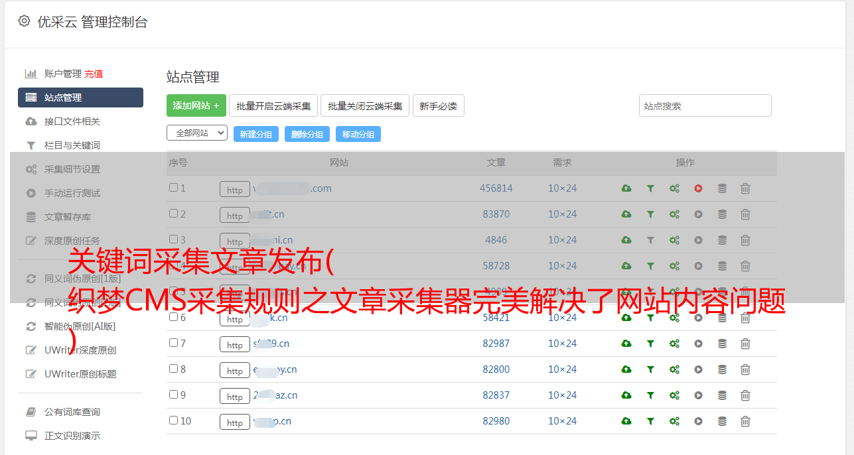Click the green 添加网站 + button
854x455 pixels.
pos(196,105)
